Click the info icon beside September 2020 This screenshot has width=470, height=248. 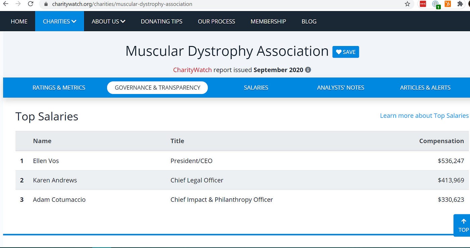click(x=308, y=70)
